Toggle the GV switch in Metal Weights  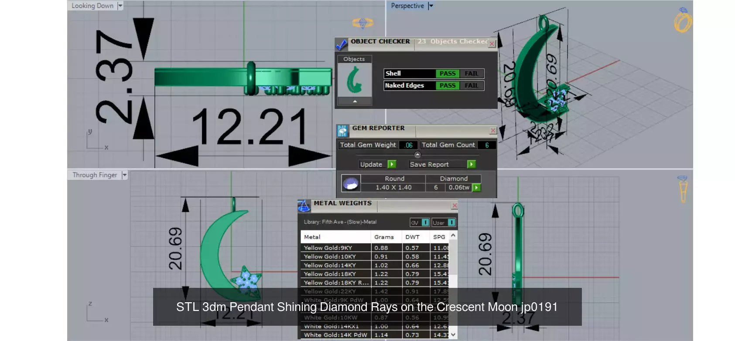click(x=425, y=223)
